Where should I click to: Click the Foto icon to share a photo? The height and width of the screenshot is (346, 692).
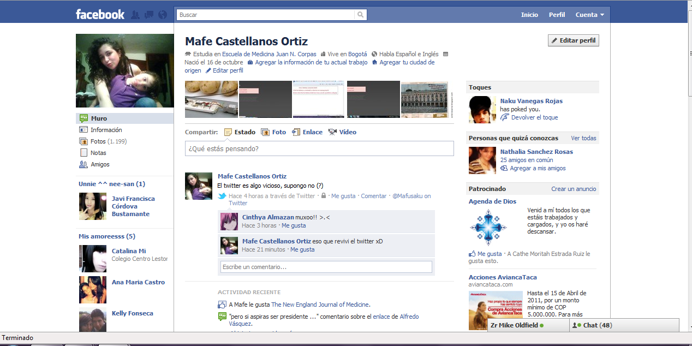(x=265, y=132)
